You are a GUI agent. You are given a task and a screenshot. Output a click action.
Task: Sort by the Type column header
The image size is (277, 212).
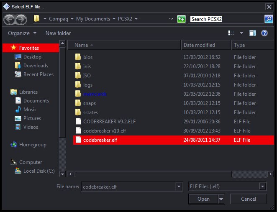[x=253, y=45]
